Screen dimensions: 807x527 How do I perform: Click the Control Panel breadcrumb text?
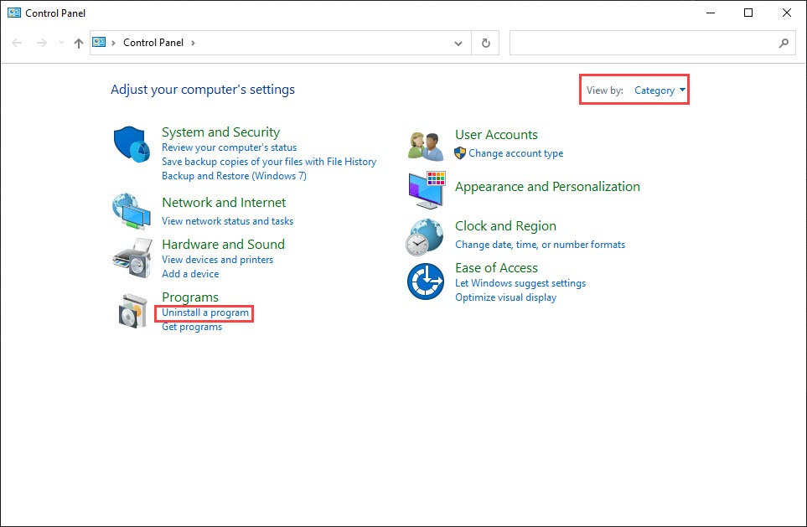(x=153, y=43)
